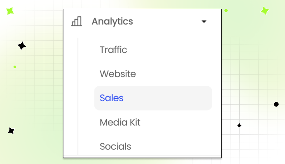
Task: Collapse the Analytics menu with the caret arrow
Action: pos(204,22)
